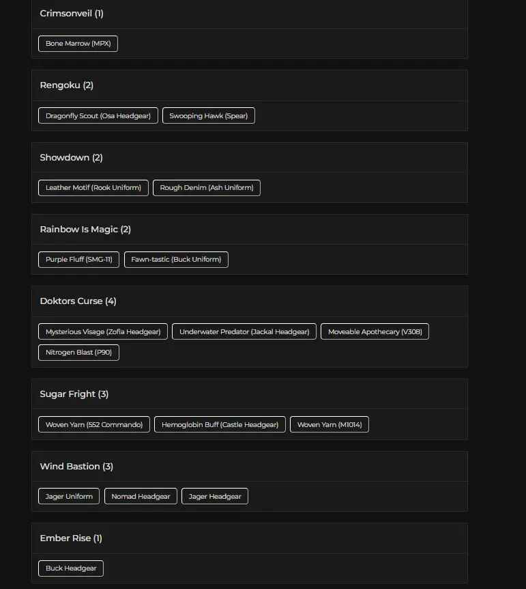The image size is (526, 589).
Task: Open Hemoglobin Buff (Castle Headgear) item
Action: pyautogui.click(x=220, y=424)
